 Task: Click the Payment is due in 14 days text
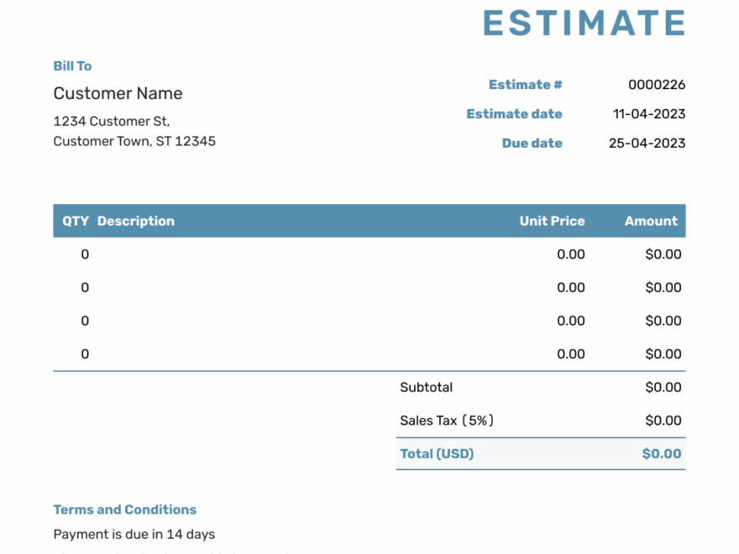pyautogui.click(x=134, y=535)
